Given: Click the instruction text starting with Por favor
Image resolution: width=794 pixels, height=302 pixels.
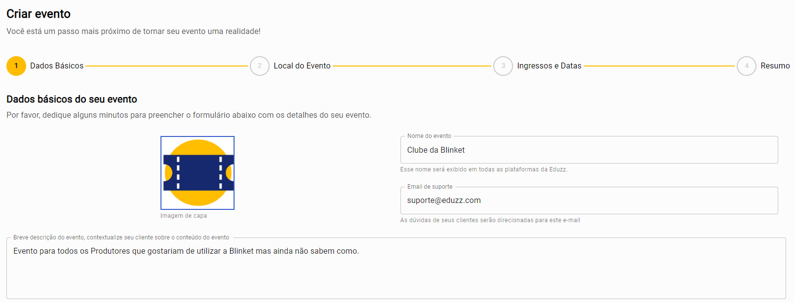Looking at the screenshot, I should 189,115.
